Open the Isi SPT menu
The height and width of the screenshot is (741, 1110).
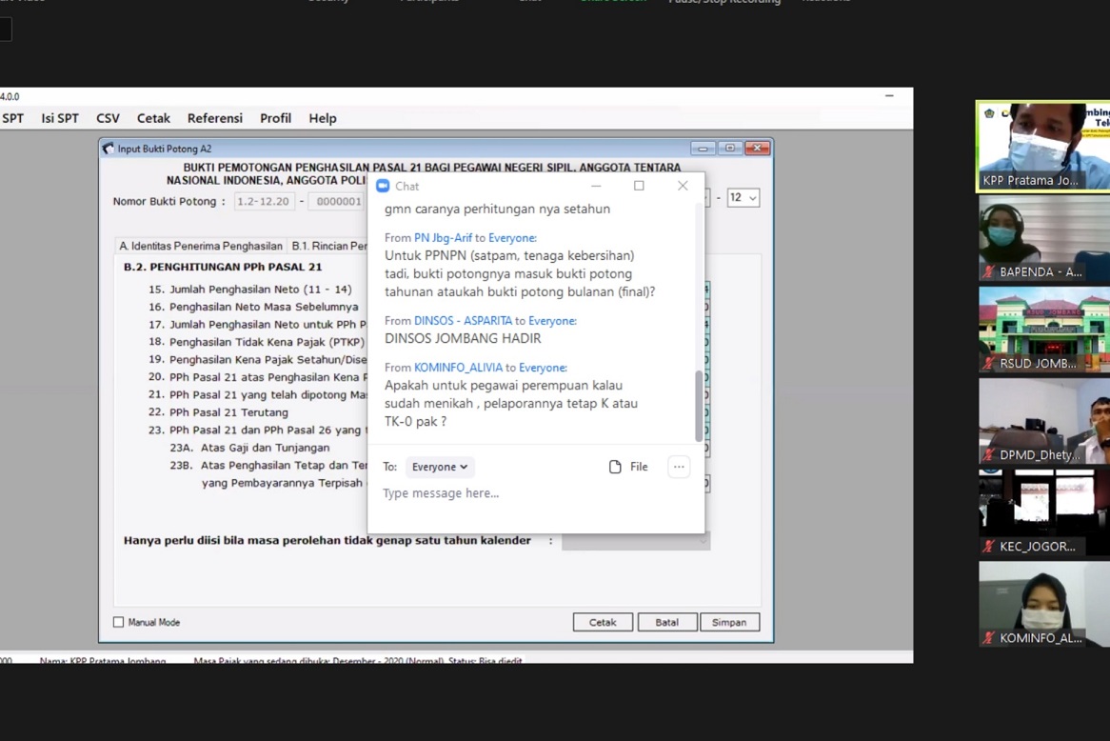(60, 118)
